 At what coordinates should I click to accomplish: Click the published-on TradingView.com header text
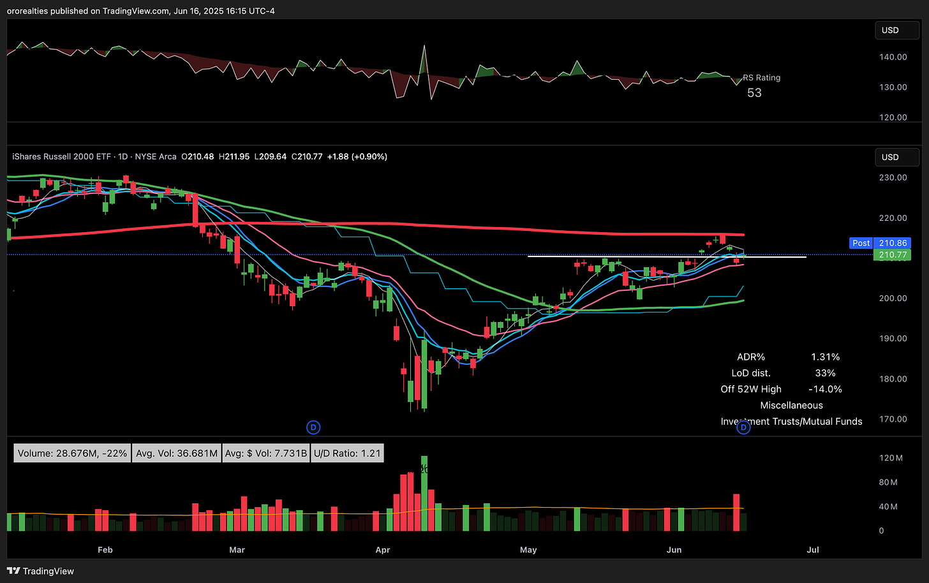pyautogui.click(x=141, y=11)
